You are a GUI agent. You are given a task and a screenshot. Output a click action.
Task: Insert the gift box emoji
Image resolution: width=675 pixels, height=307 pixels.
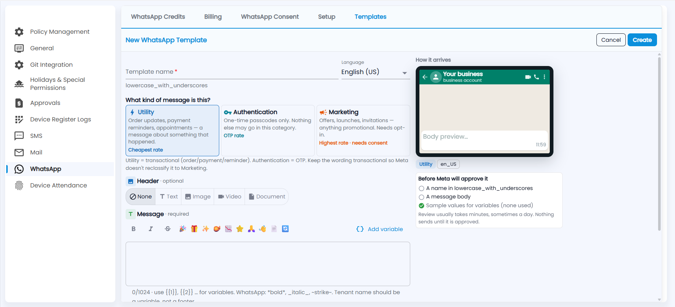[x=194, y=229]
